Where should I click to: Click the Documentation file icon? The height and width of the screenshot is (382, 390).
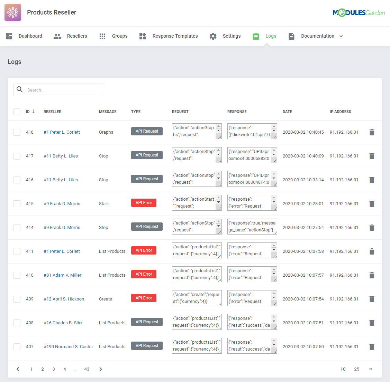pyautogui.click(x=291, y=36)
